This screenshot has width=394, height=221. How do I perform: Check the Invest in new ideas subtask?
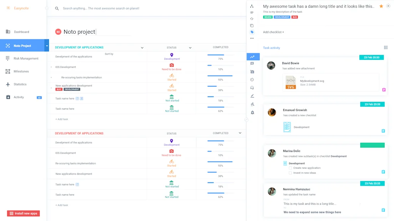click(290, 173)
